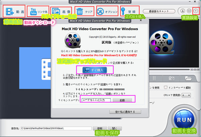Click the 参照 browse button
201x137 pixels.
[x=100, y=128]
